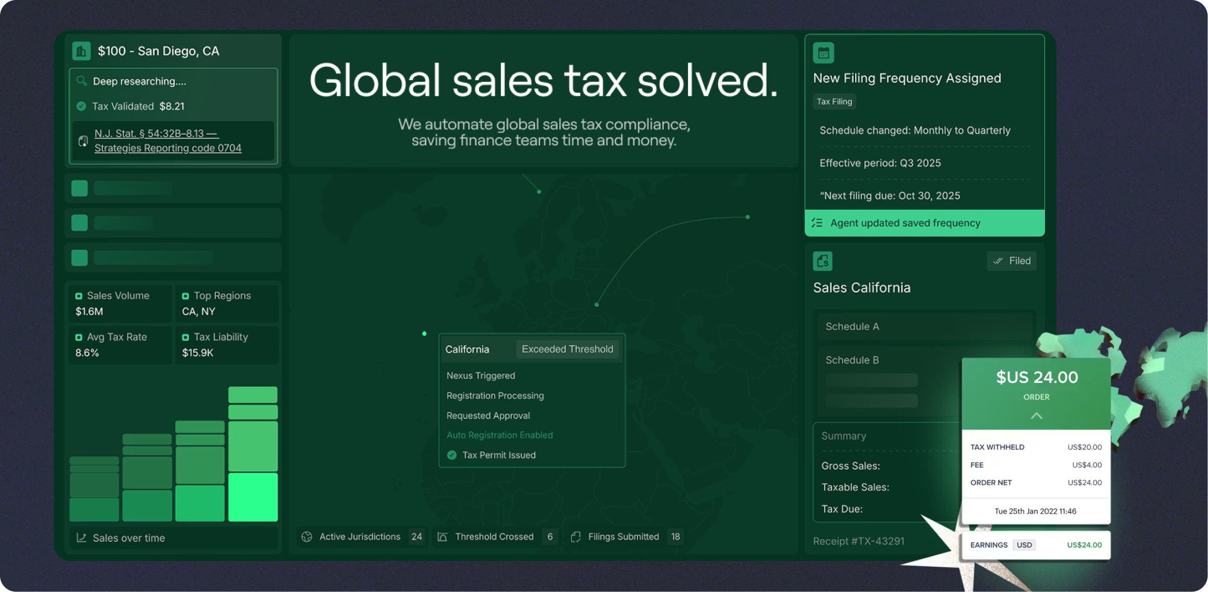Click the Sales over time chart icon
The image size is (1208, 592).
[81, 538]
